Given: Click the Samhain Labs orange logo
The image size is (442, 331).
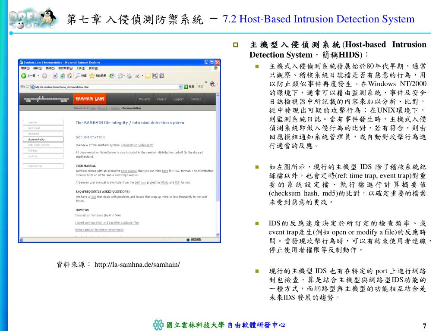Looking at the screenshot, I should pyautogui.click(x=90, y=99).
